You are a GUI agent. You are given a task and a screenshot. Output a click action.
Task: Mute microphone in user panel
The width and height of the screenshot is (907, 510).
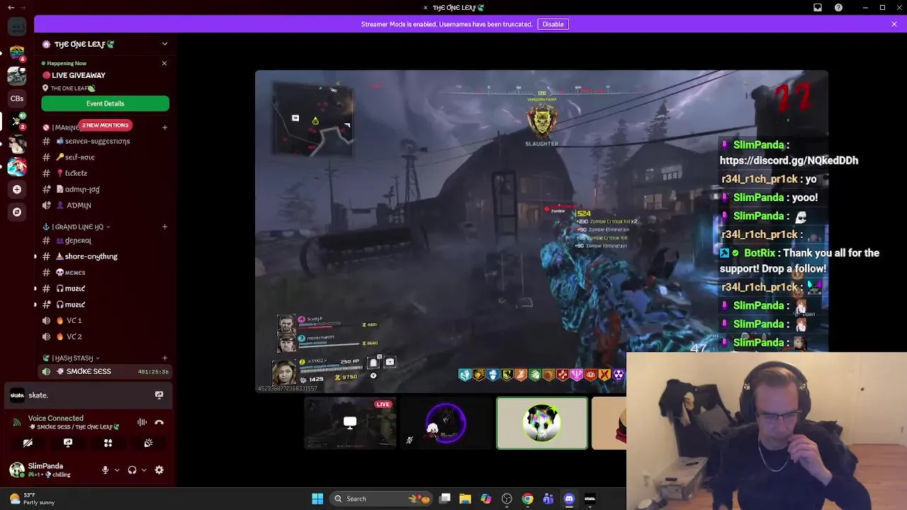105,470
